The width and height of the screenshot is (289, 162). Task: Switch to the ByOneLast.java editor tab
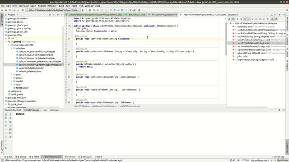[x=135, y=15]
